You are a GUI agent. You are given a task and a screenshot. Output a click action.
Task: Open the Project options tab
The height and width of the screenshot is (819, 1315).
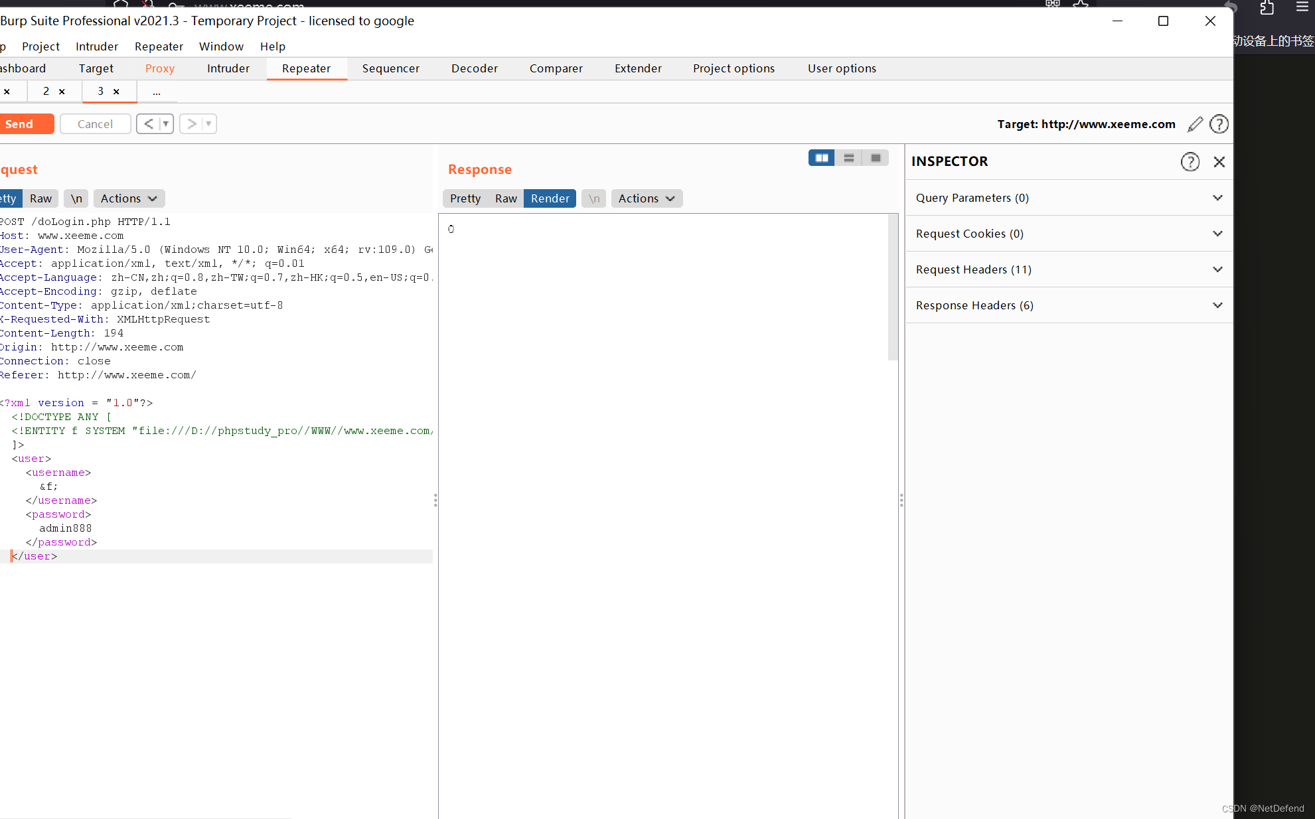tap(734, 68)
